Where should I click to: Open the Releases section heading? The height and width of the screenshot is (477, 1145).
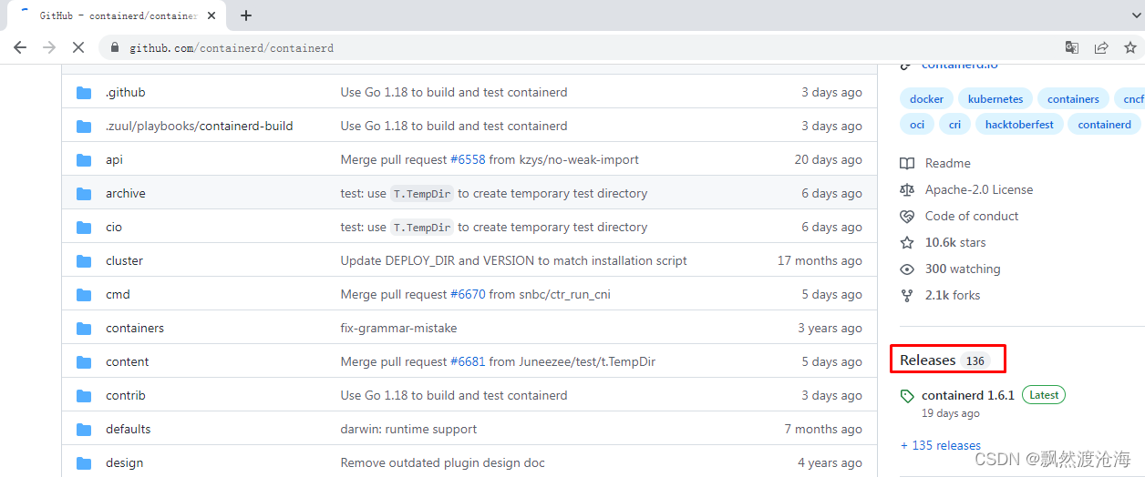[928, 360]
